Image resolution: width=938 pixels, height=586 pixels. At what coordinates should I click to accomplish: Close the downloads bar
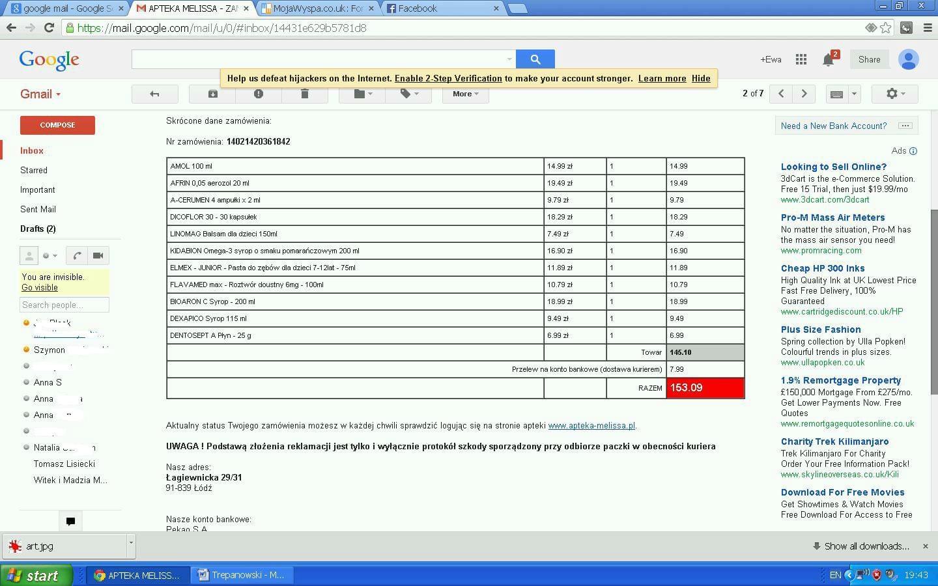pos(925,546)
